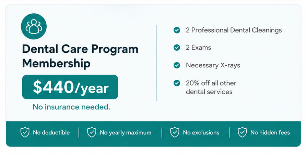Click the 20% off all other dental services text
307x154 pixels.
click(211, 87)
